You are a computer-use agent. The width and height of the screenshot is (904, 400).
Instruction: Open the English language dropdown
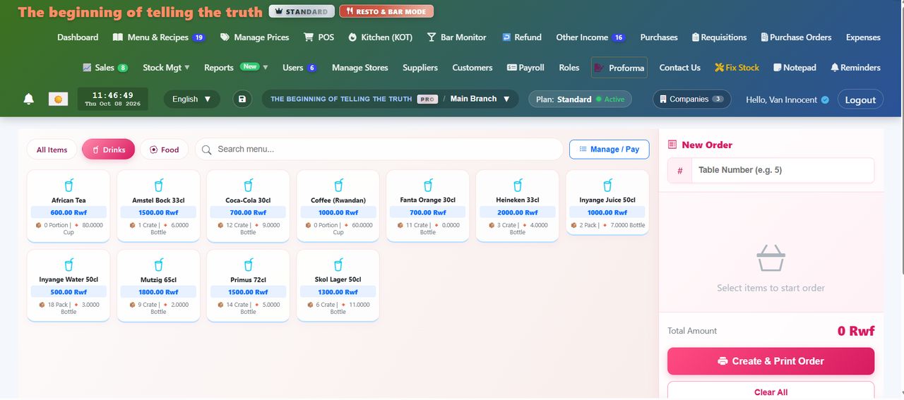tap(191, 99)
